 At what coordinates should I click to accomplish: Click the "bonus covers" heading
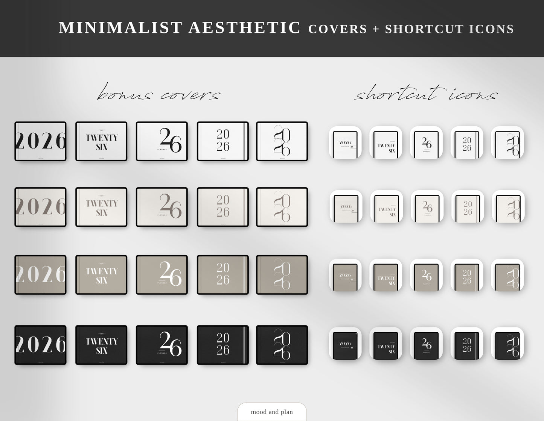(158, 94)
